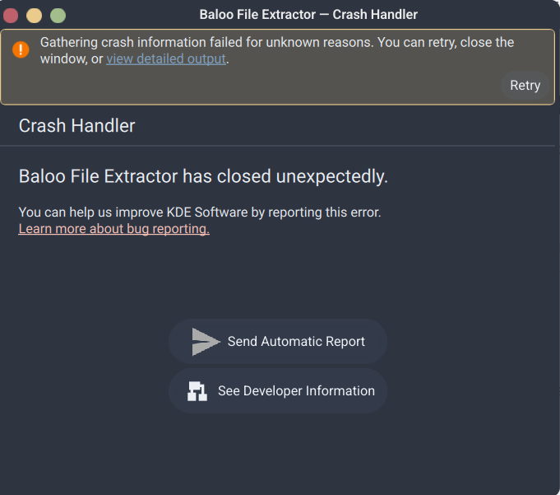Image resolution: width=560 pixels, height=495 pixels.
Task: Click the "has closed unexpectedly" headline
Action: (203, 176)
